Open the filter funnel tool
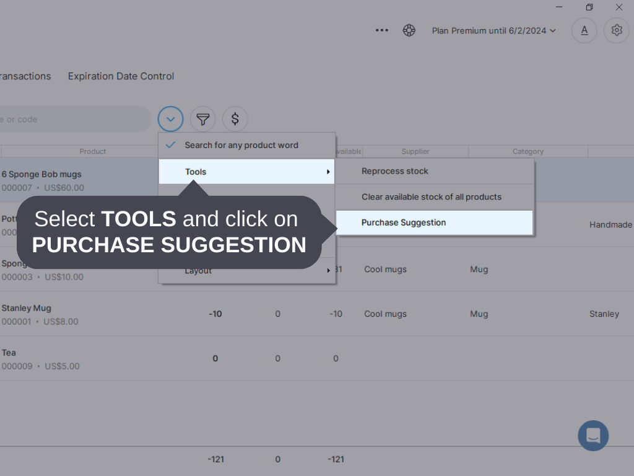The height and width of the screenshot is (476, 634). (203, 119)
